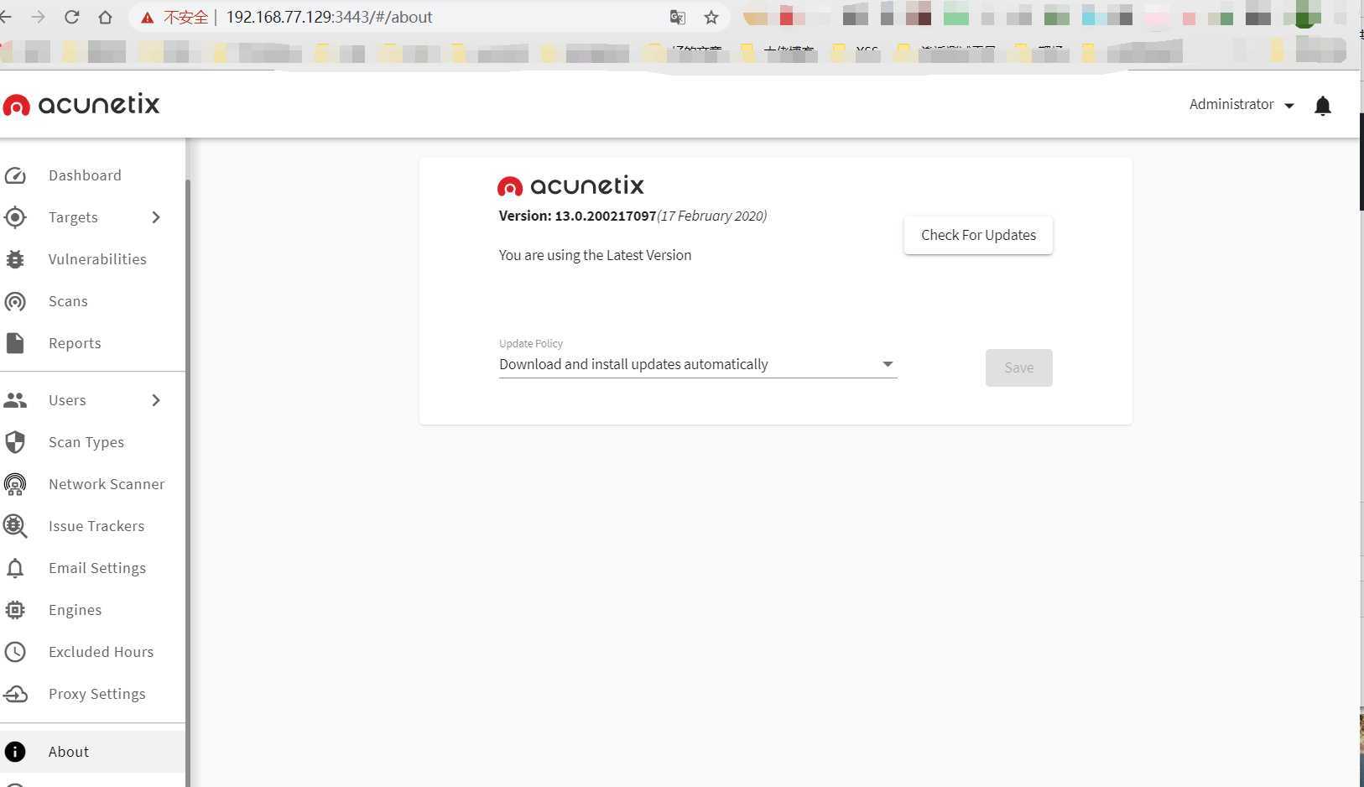Click the Email Settings bell icon
The height and width of the screenshot is (787, 1364).
15,568
